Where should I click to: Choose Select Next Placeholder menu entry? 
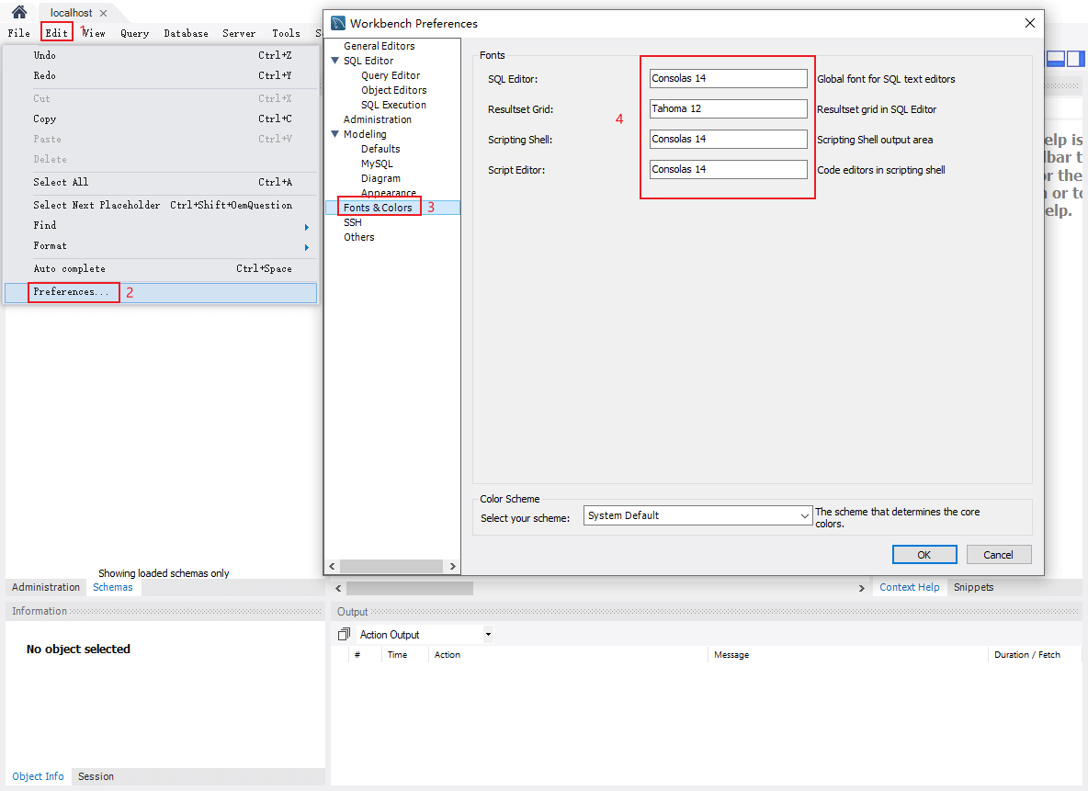(x=161, y=205)
